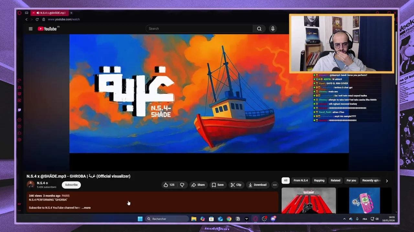Viewport: 414px width, 232px height.
Task: Create a Clip of the video
Action: (236, 185)
